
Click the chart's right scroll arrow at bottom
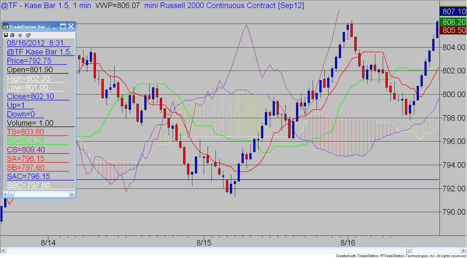click(464, 250)
